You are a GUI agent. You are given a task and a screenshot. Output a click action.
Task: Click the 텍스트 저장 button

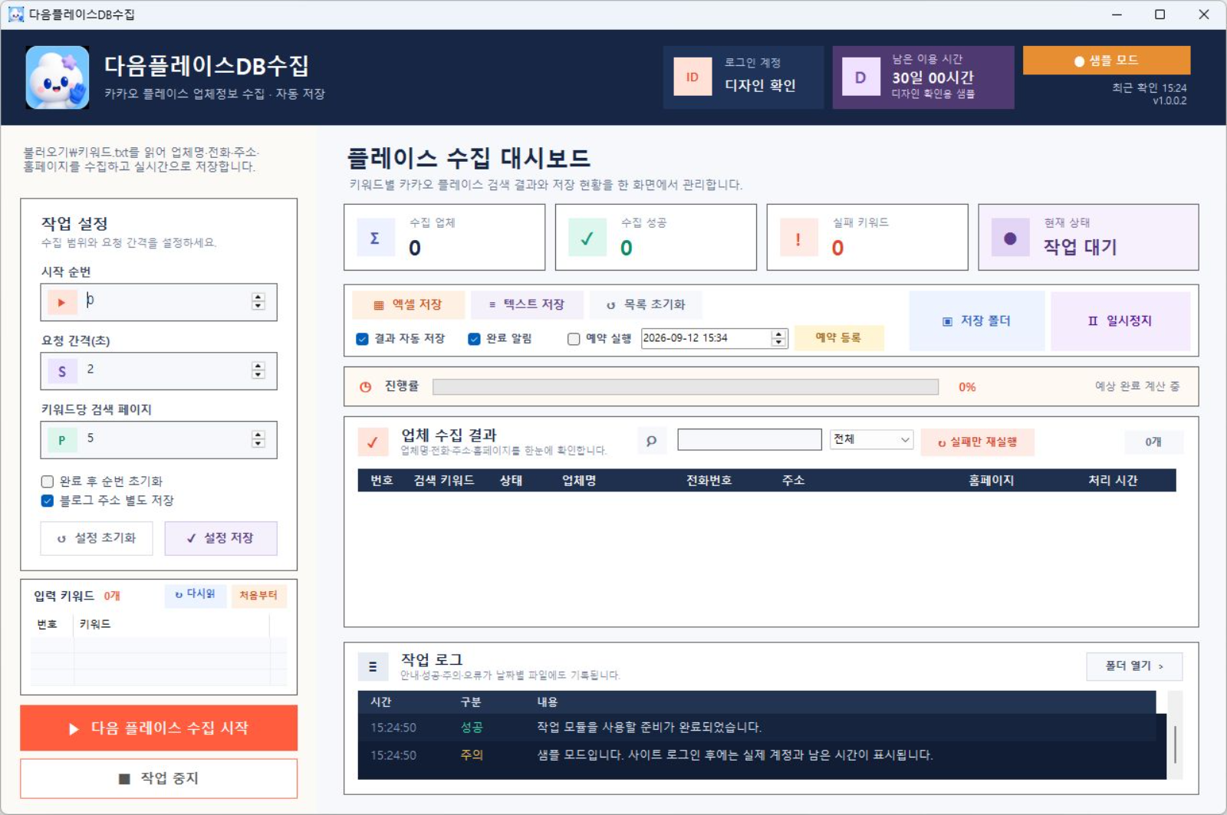[527, 304]
